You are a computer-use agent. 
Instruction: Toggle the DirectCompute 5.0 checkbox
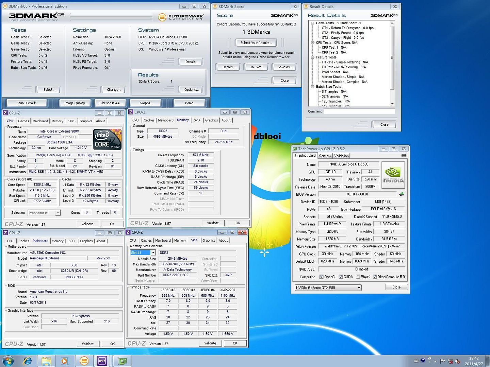click(374, 277)
